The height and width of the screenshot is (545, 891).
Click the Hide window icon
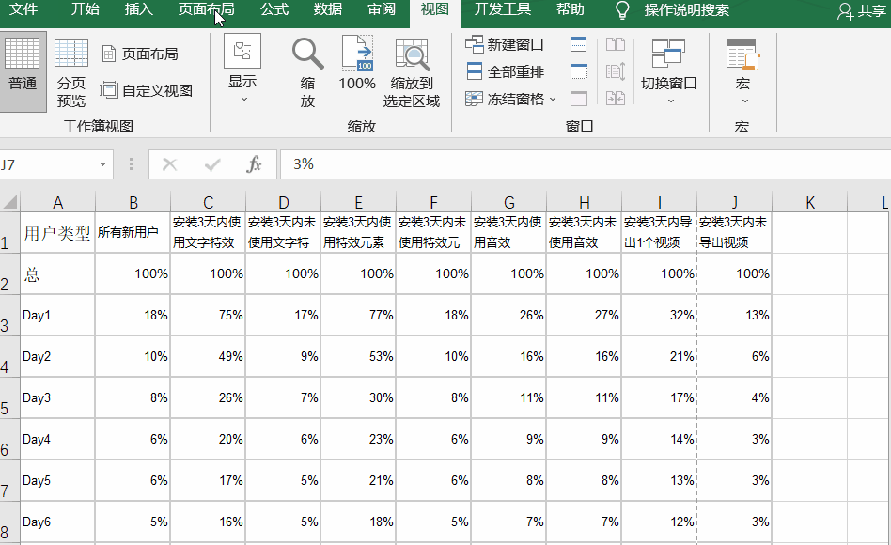(x=578, y=71)
